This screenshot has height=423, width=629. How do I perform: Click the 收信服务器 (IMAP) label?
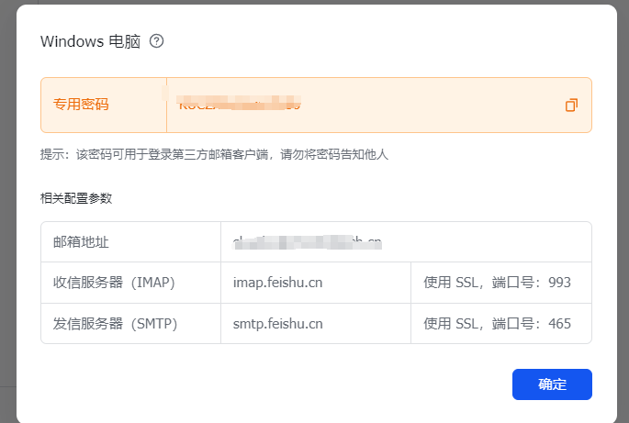(114, 283)
